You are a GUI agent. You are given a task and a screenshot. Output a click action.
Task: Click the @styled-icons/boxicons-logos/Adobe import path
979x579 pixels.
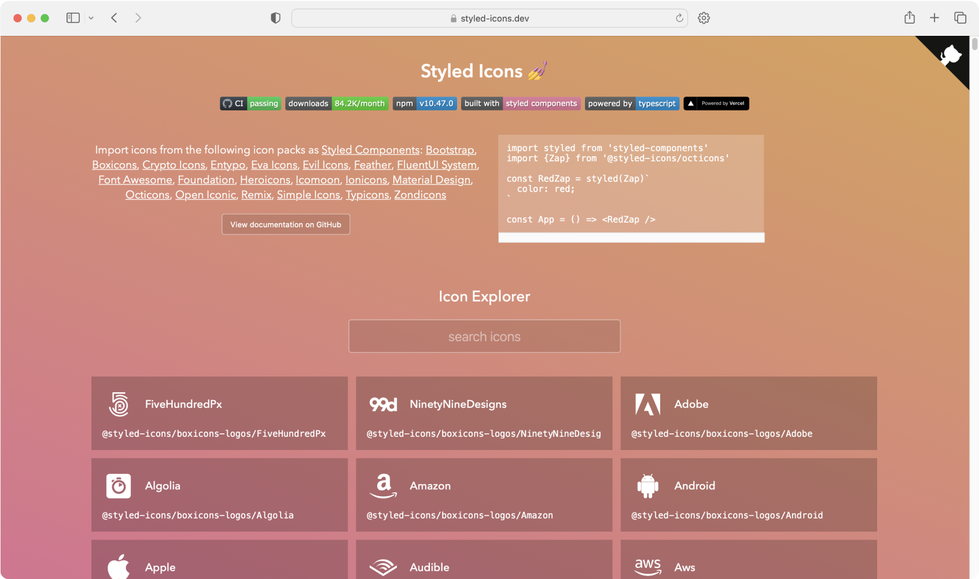click(x=722, y=434)
